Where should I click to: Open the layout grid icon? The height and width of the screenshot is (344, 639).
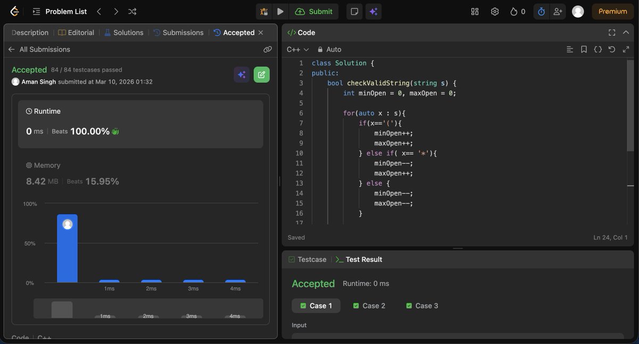click(475, 11)
